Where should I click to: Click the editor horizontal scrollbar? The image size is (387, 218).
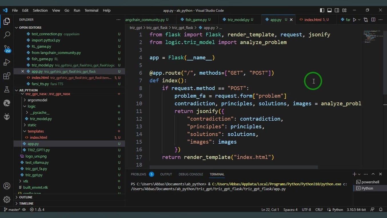pos(234,167)
